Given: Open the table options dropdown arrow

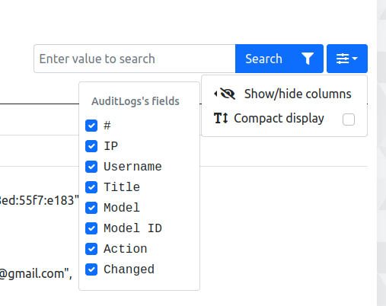Looking at the screenshot, I should pyautogui.click(x=355, y=59).
